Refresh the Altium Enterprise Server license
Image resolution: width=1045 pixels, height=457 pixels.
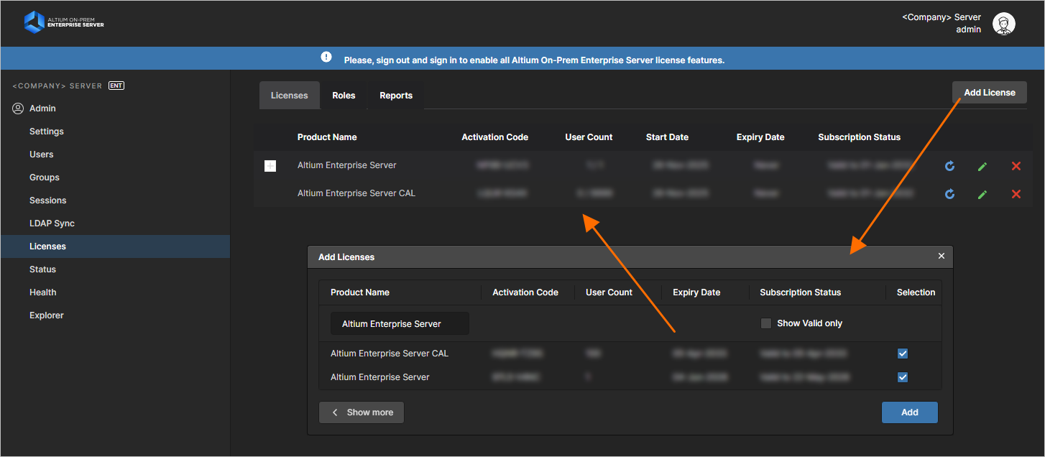949,166
